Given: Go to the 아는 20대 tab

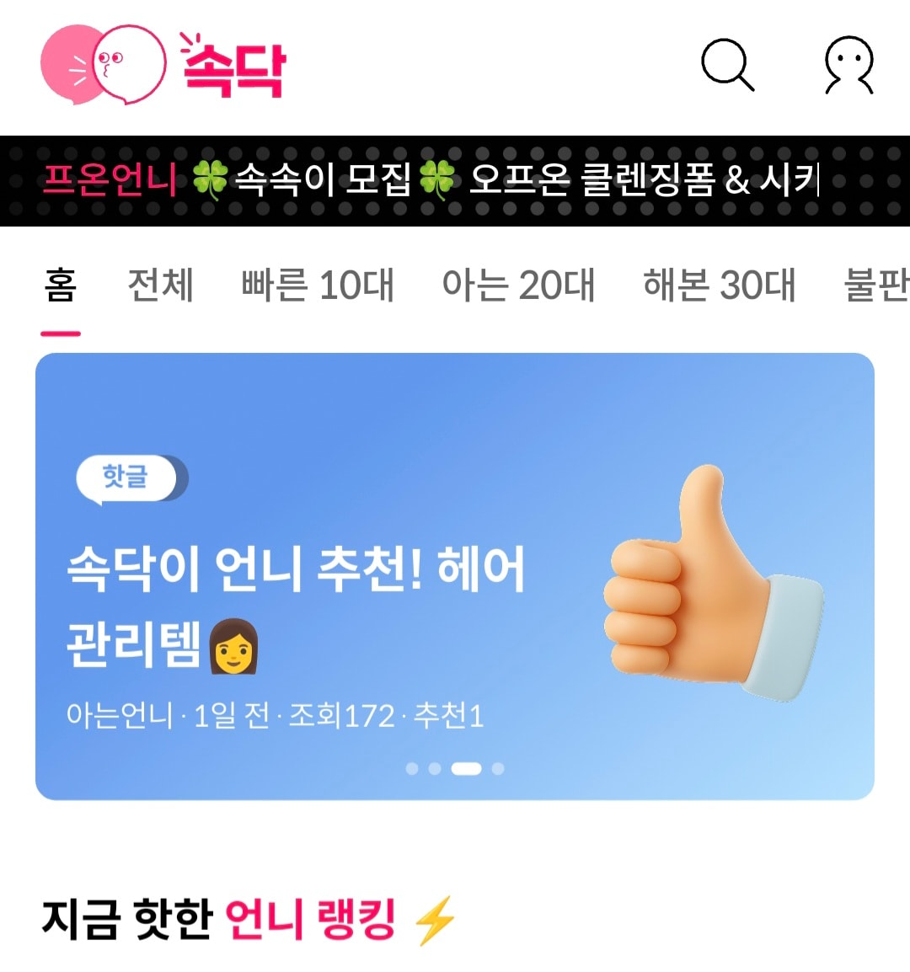Looking at the screenshot, I should (518, 286).
